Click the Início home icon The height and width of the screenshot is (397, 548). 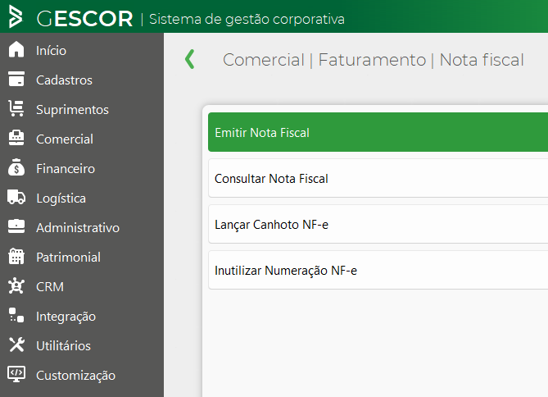[x=16, y=50]
